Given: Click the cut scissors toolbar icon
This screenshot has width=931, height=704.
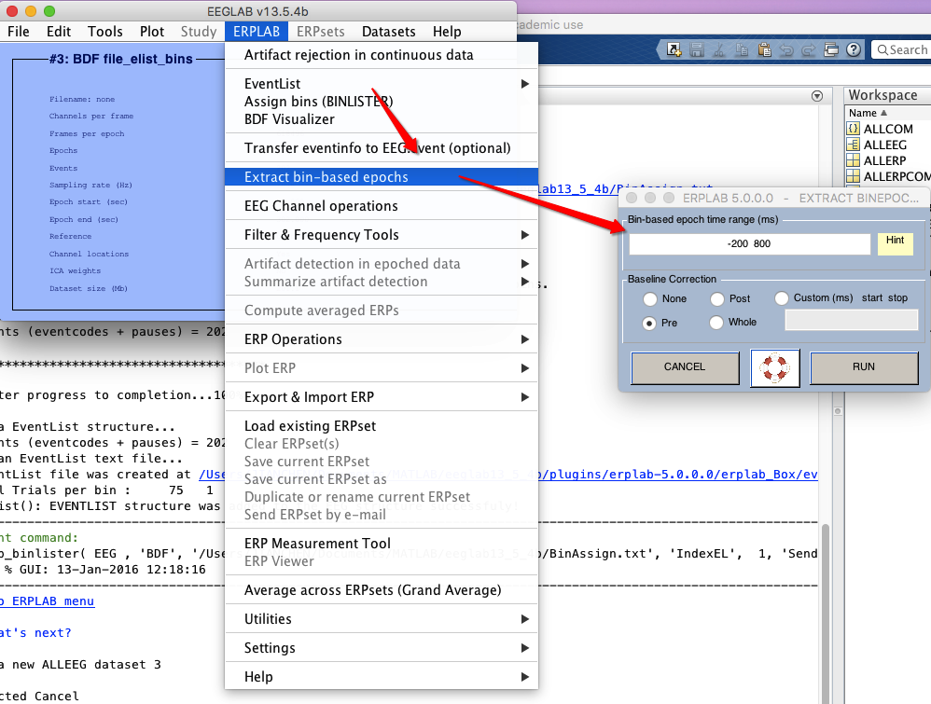Looking at the screenshot, I should [719, 49].
